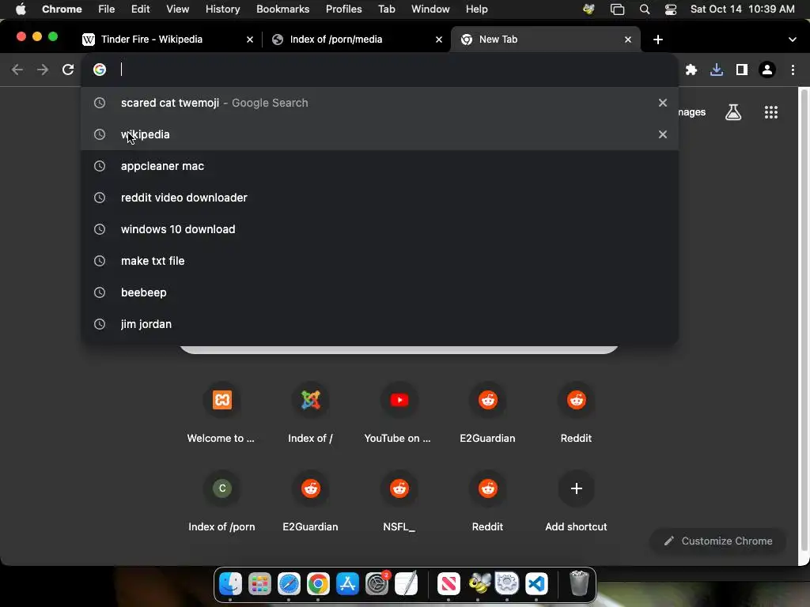The width and height of the screenshot is (810, 607).
Task: Pick the 'make txt file' suggestion
Action: point(379,261)
